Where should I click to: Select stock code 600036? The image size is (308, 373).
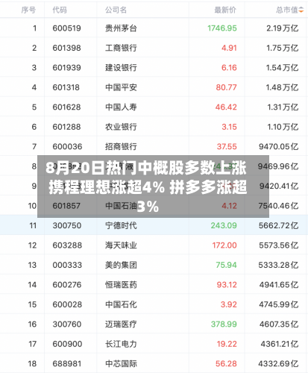click(x=67, y=147)
